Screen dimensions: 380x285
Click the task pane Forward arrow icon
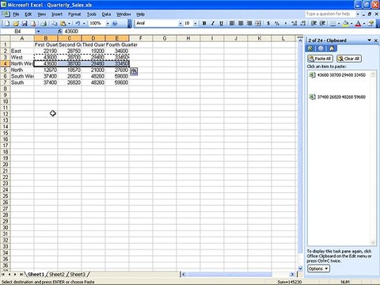(x=321, y=48)
